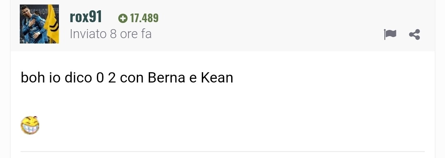Image resolution: width=445 pixels, height=158 pixels.
Task: Click the "Inviato 8 ore fa" timestamp
Action: [x=111, y=34]
